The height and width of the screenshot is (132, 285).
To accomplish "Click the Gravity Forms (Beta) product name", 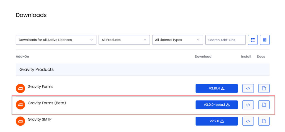I will point(47,103).
